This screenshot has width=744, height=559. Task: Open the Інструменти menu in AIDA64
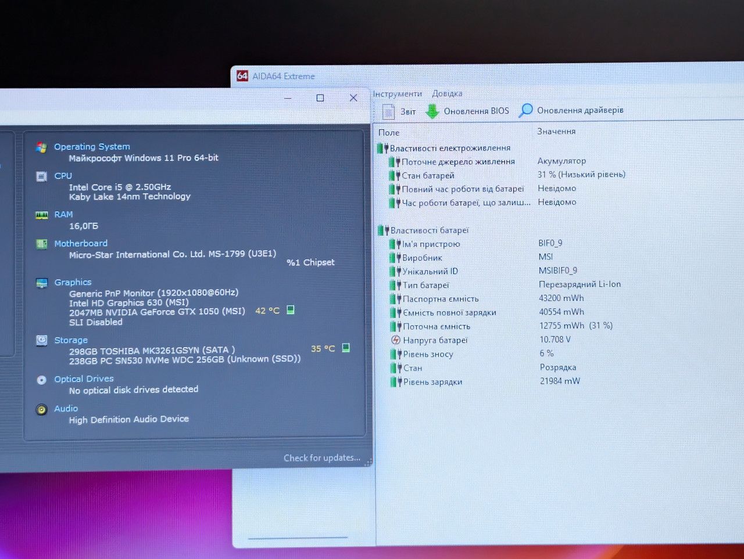tap(398, 93)
